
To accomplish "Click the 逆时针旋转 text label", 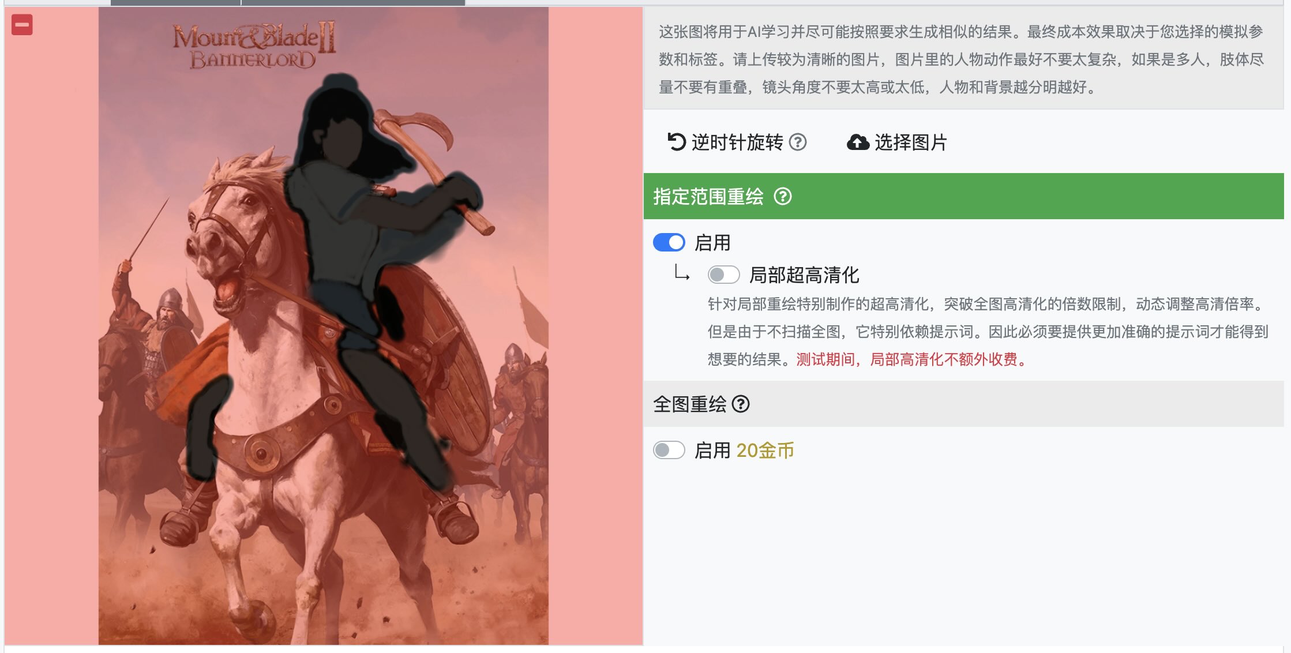I will pyautogui.click(x=737, y=142).
